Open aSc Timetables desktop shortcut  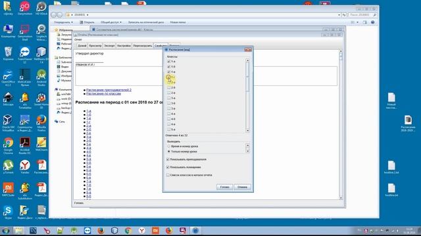25,100
